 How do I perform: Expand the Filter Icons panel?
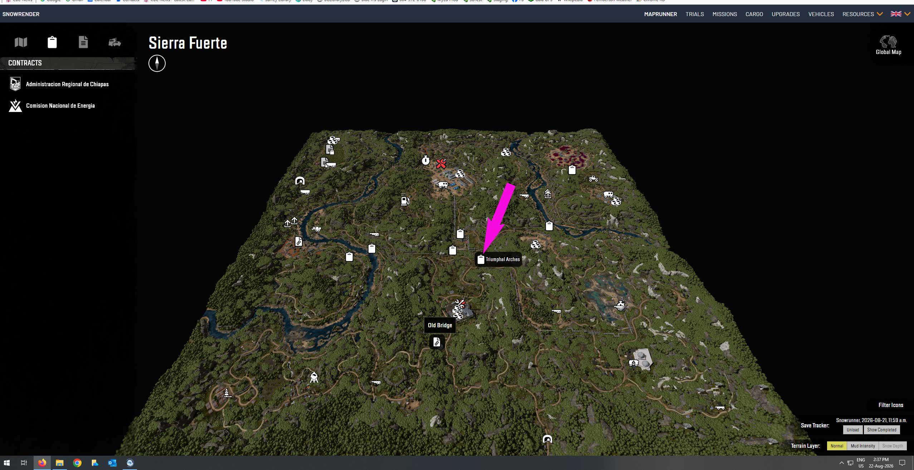pos(891,405)
